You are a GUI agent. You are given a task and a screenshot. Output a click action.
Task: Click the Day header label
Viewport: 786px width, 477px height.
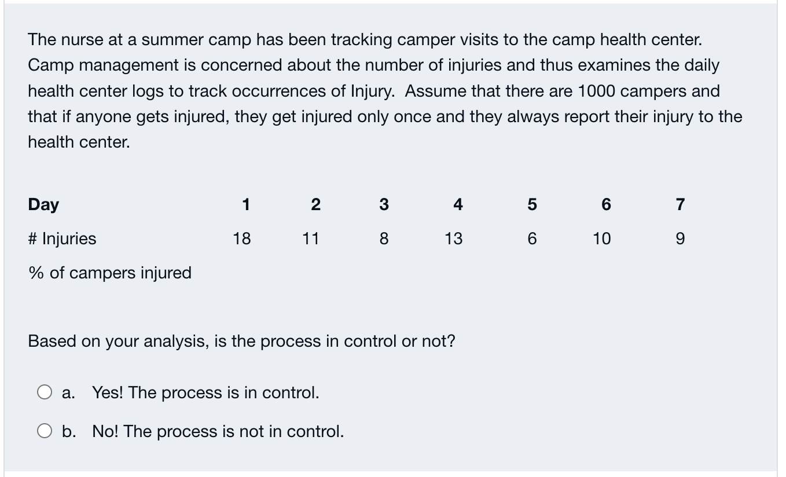click(x=43, y=204)
